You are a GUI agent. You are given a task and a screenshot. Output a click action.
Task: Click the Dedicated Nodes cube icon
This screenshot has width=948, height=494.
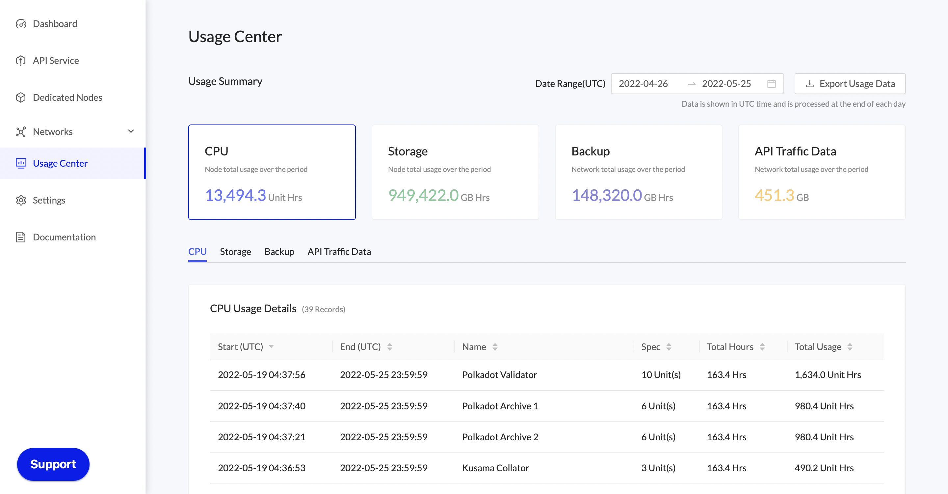21,97
